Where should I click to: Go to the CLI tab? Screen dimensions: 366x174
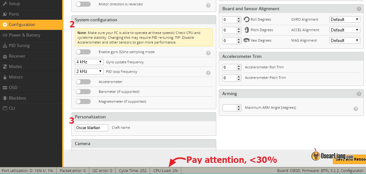(12, 108)
